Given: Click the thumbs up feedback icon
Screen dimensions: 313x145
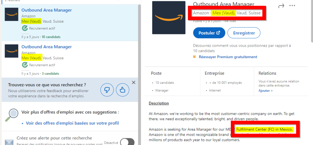Looking at the screenshot, I should (123, 90).
